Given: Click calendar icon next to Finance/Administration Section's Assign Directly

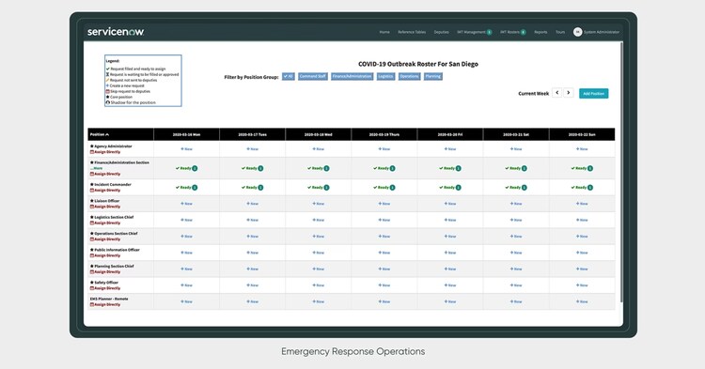Looking at the screenshot, I should (x=92, y=174).
